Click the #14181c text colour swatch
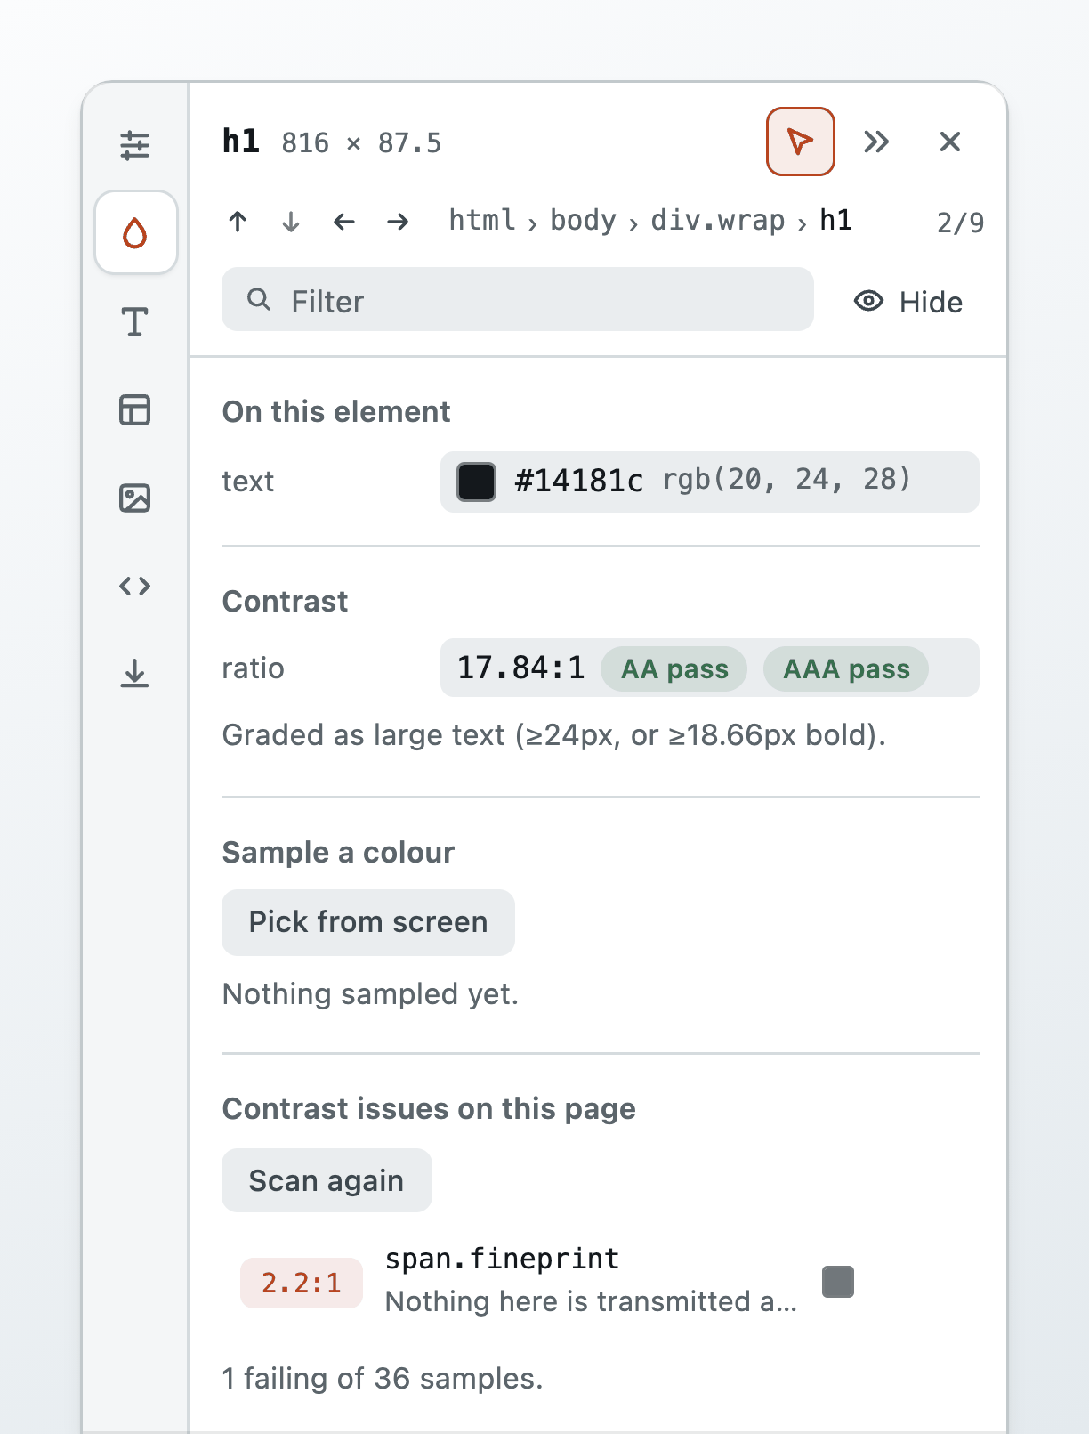1089x1434 pixels. 477,482
